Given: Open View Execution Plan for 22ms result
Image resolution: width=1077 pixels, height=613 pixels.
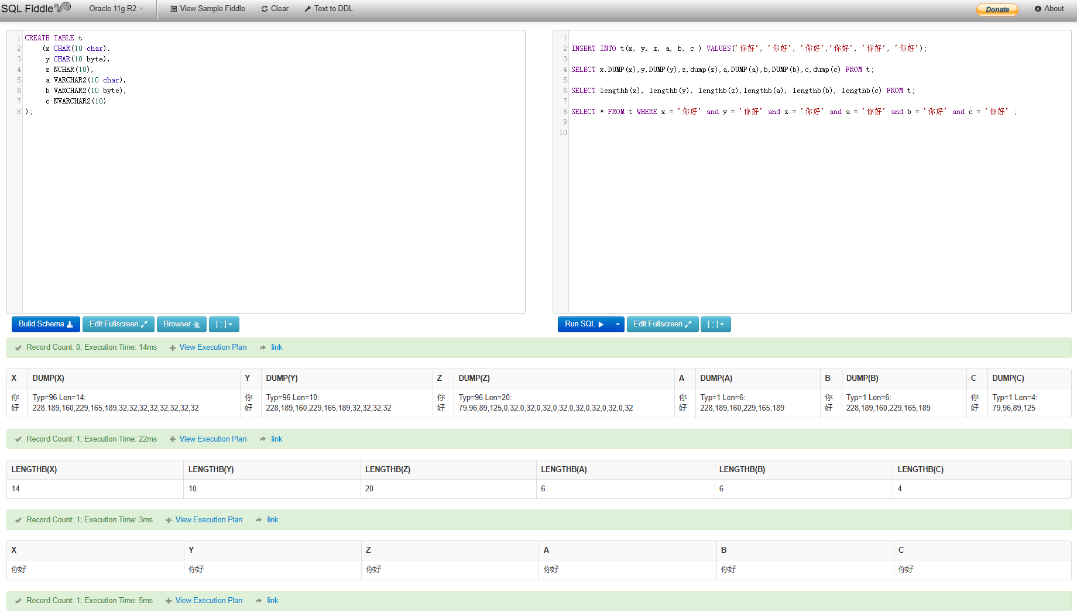Looking at the screenshot, I should [x=213, y=439].
